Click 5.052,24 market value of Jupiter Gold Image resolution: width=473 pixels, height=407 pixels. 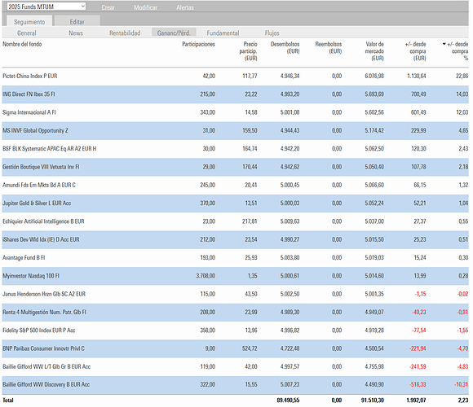tap(374, 203)
